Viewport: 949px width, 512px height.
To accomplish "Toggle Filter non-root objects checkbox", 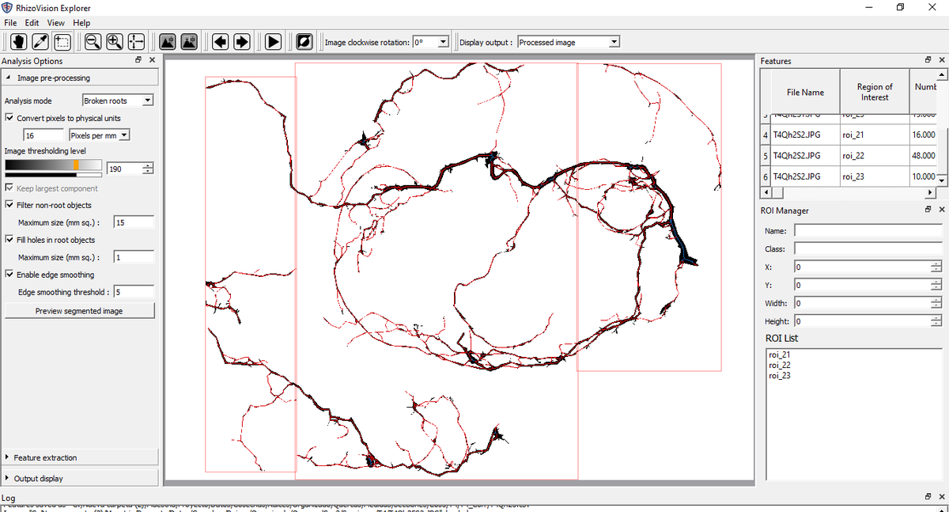I will tap(9, 205).
